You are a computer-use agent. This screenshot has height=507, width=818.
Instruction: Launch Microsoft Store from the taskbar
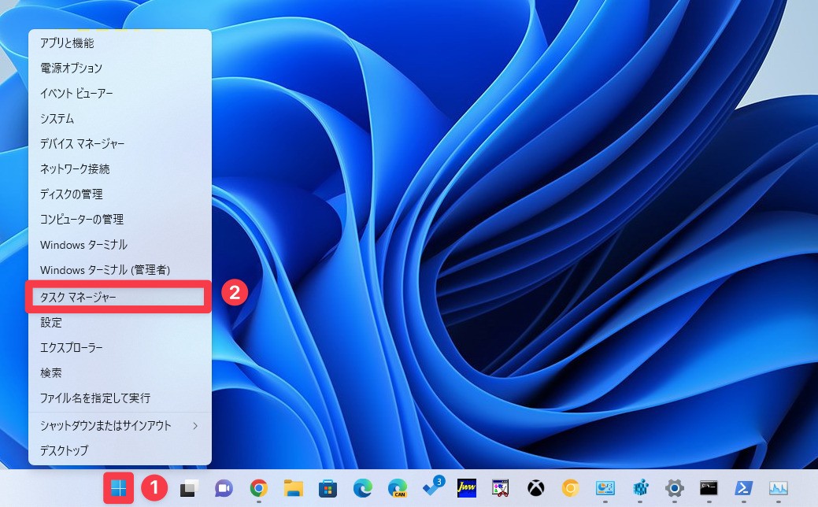point(328,488)
